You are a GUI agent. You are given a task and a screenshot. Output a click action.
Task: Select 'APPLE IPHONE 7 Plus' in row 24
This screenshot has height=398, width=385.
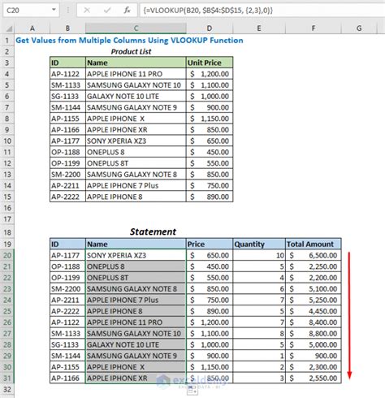(x=136, y=300)
